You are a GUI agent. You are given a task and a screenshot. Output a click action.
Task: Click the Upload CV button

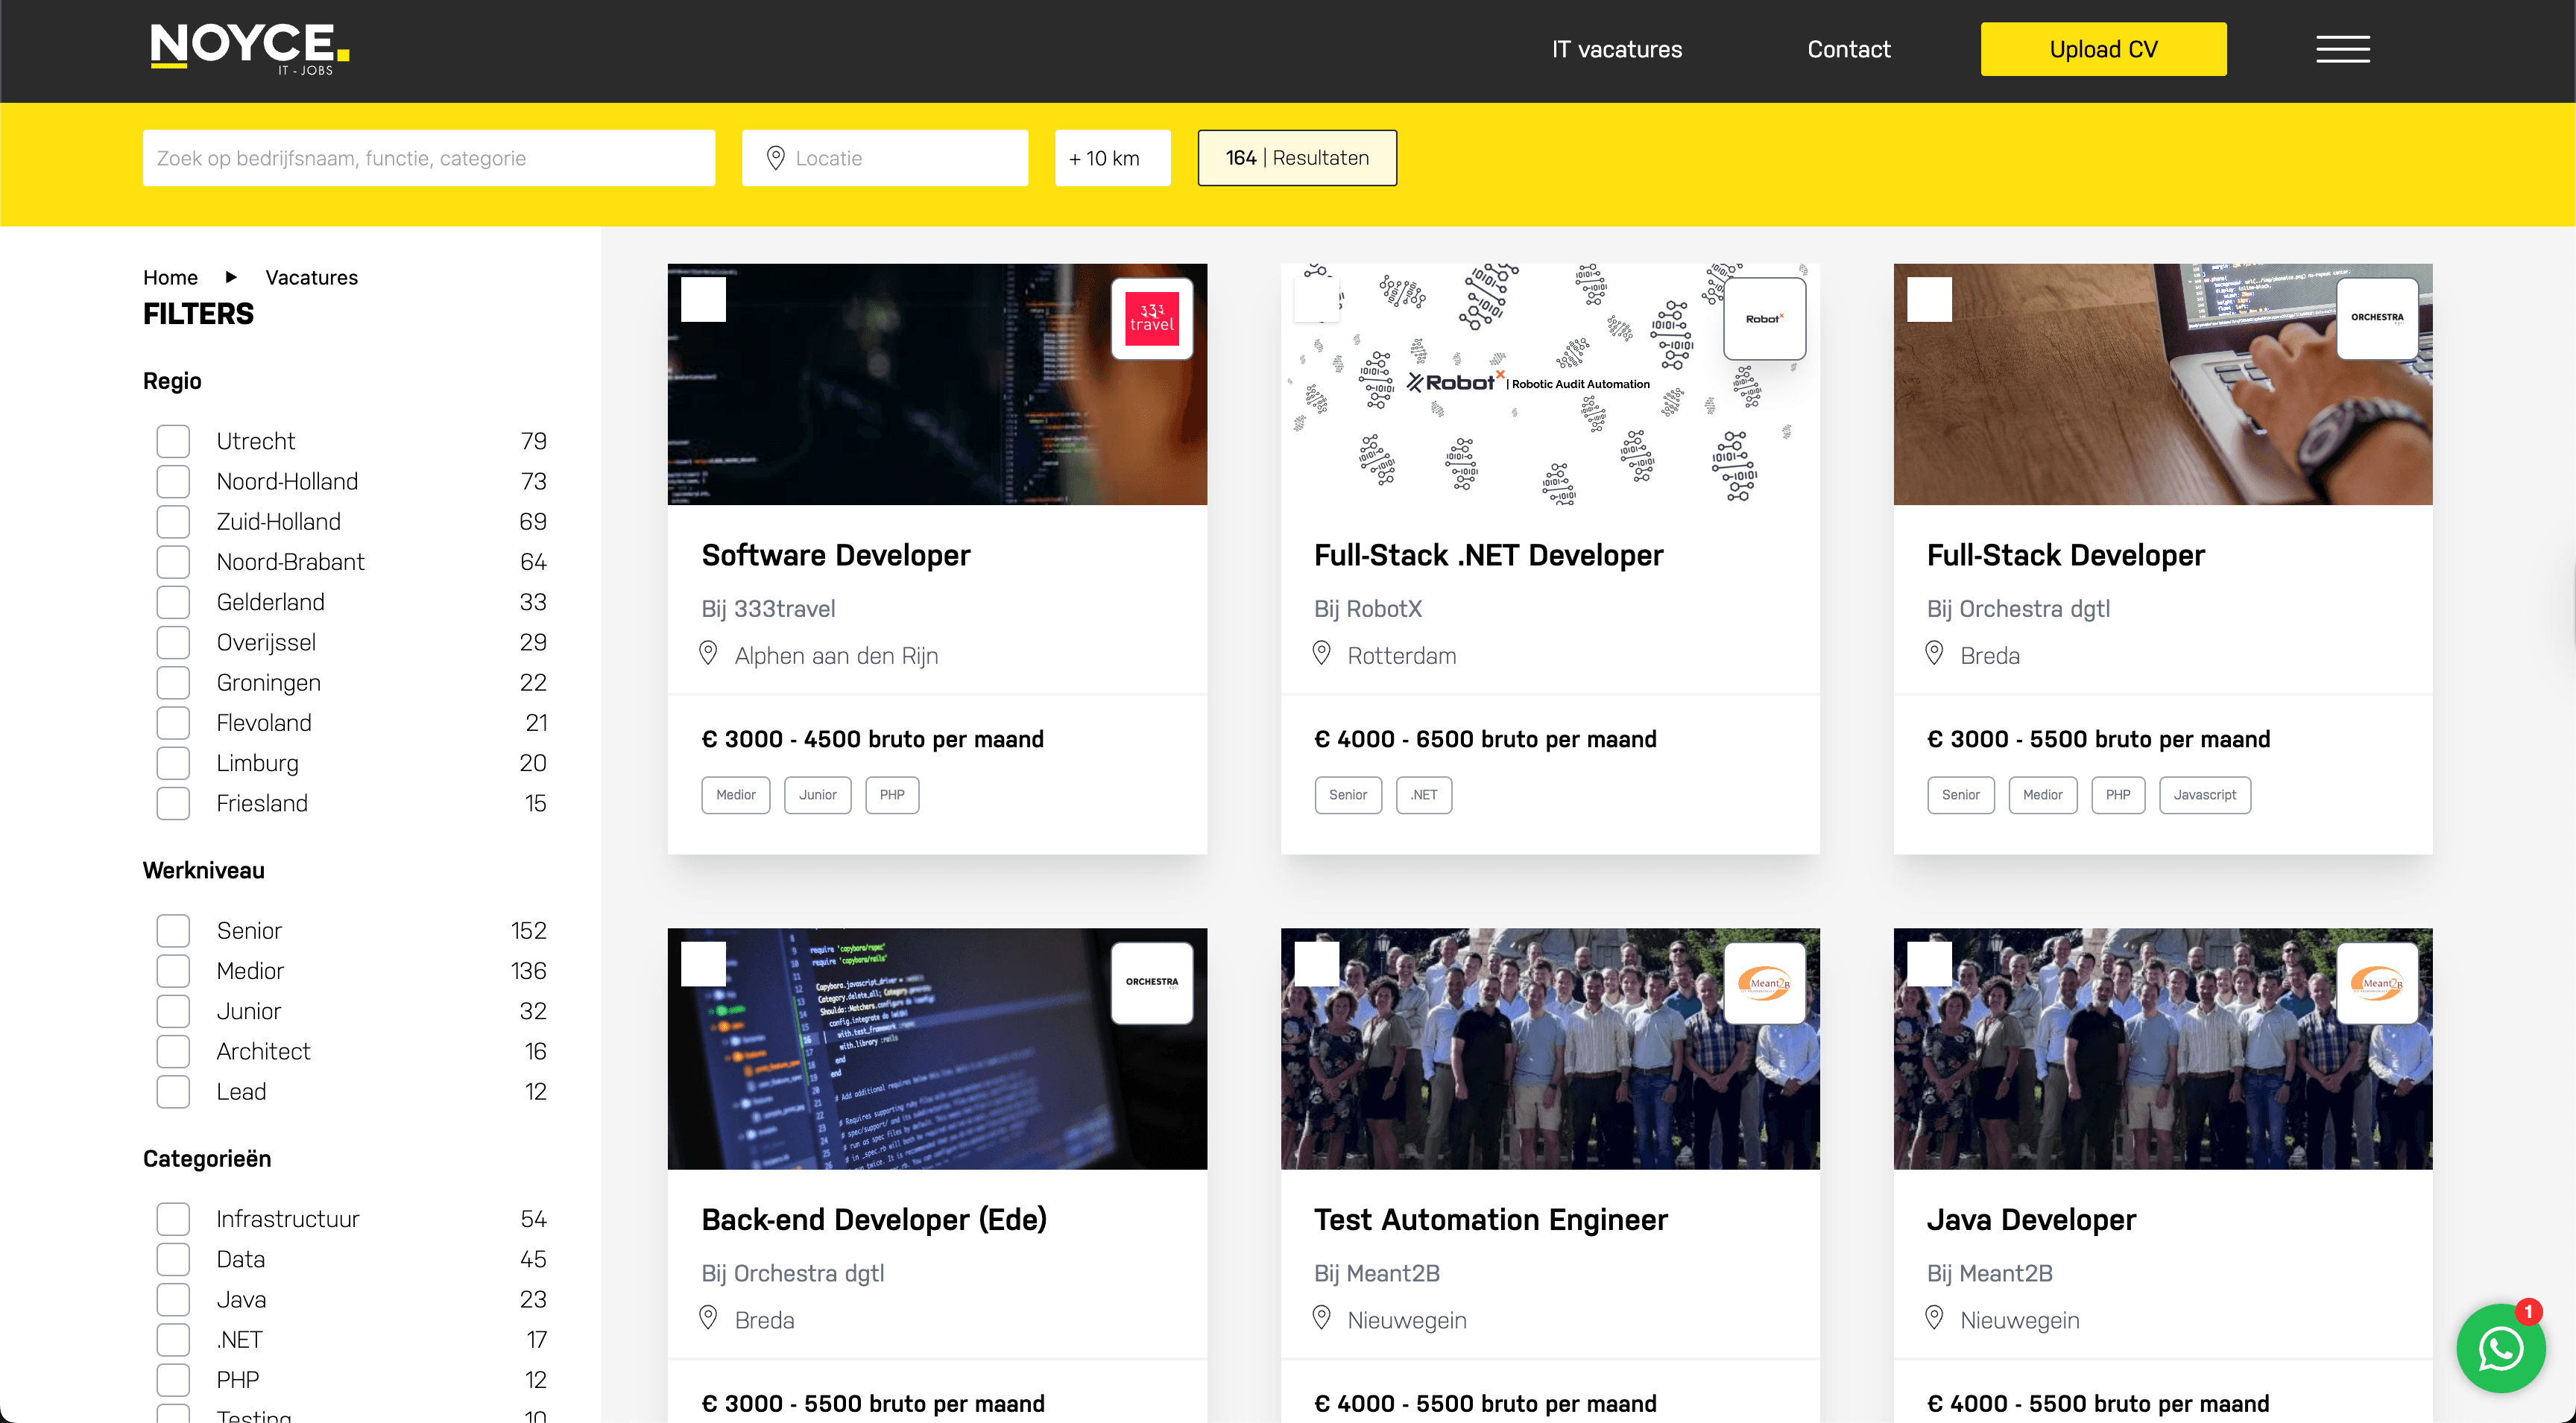point(2103,49)
